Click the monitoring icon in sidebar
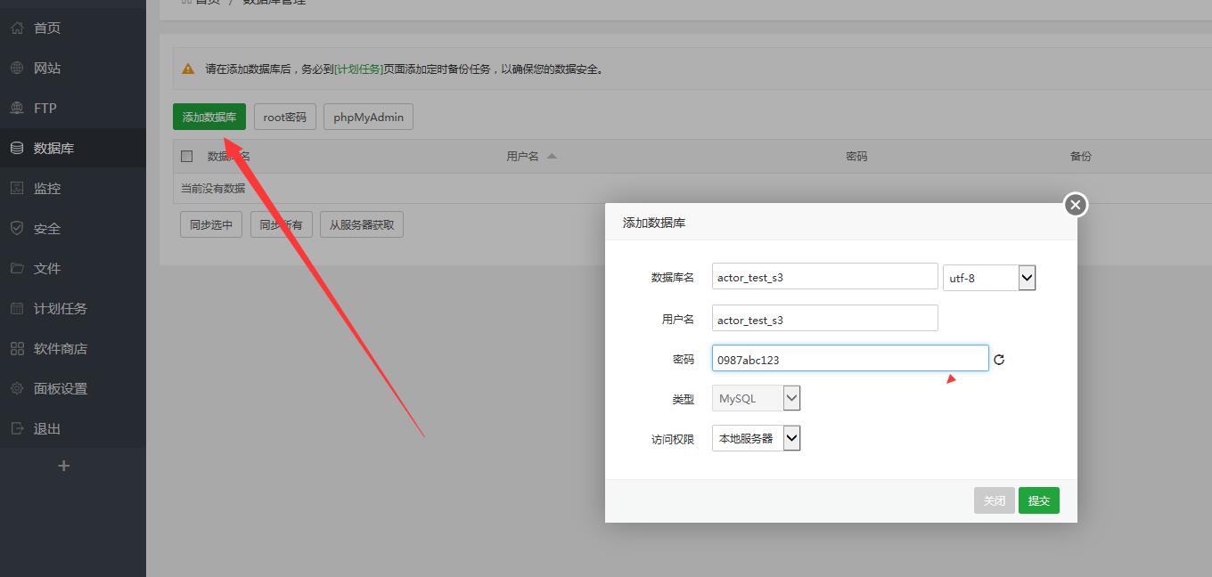1212x577 pixels. pos(17,188)
